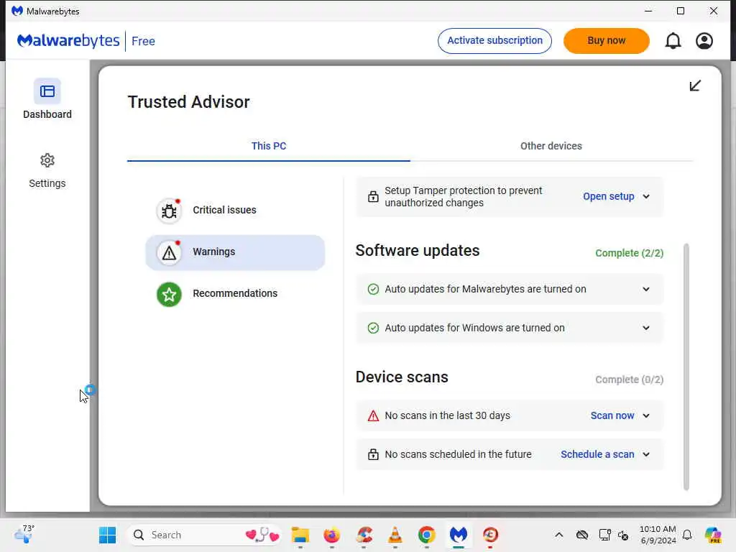Viewport: 736px width, 552px height.
Task: Click the Trusted Advisor panel scrollbar
Action: (686, 367)
